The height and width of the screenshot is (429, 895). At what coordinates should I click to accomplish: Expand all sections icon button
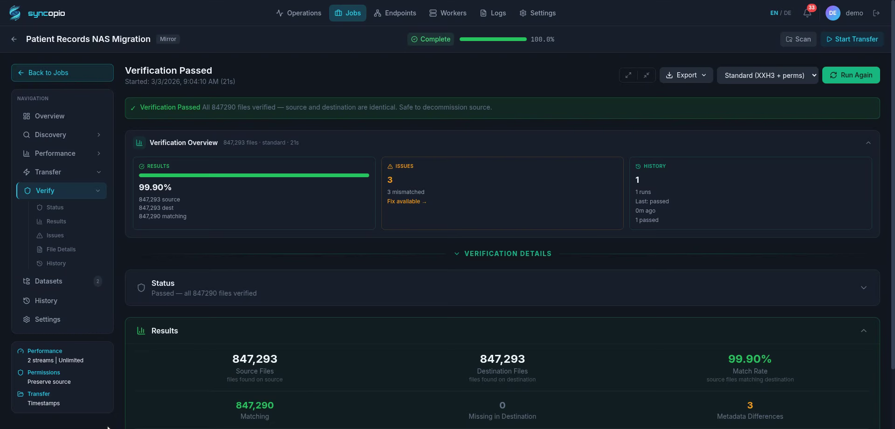[x=628, y=75]
